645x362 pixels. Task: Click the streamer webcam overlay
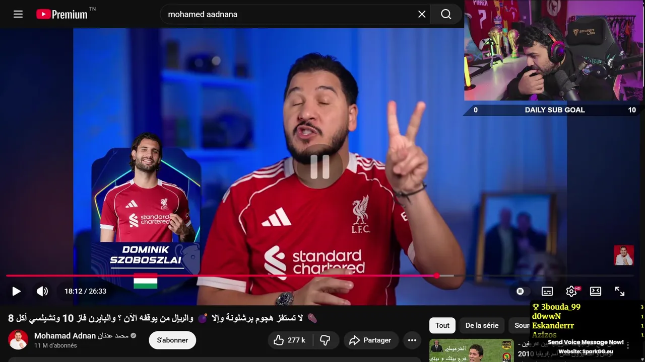coord(554,50)
